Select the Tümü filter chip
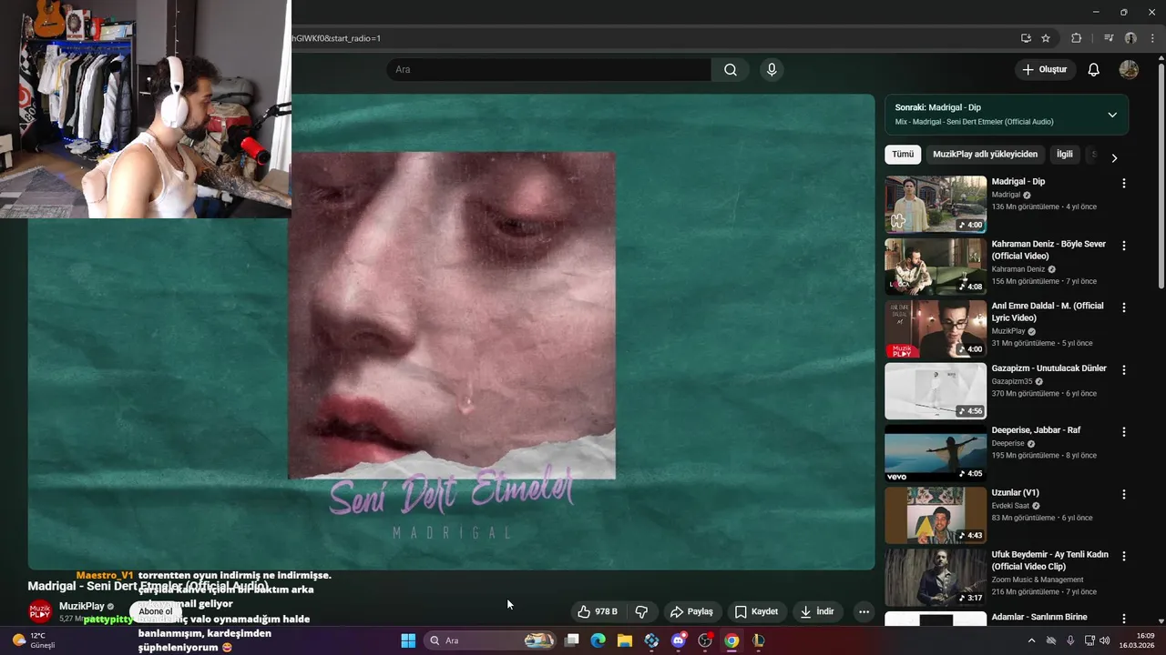The height and width of the screenshot is (655, 1166). click(903, 155)
